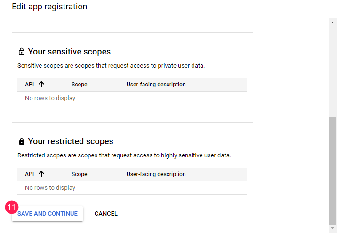Click the open-lock icon beside sensitive scopes
Screen dimensions: 337x233
click(21, 52)
